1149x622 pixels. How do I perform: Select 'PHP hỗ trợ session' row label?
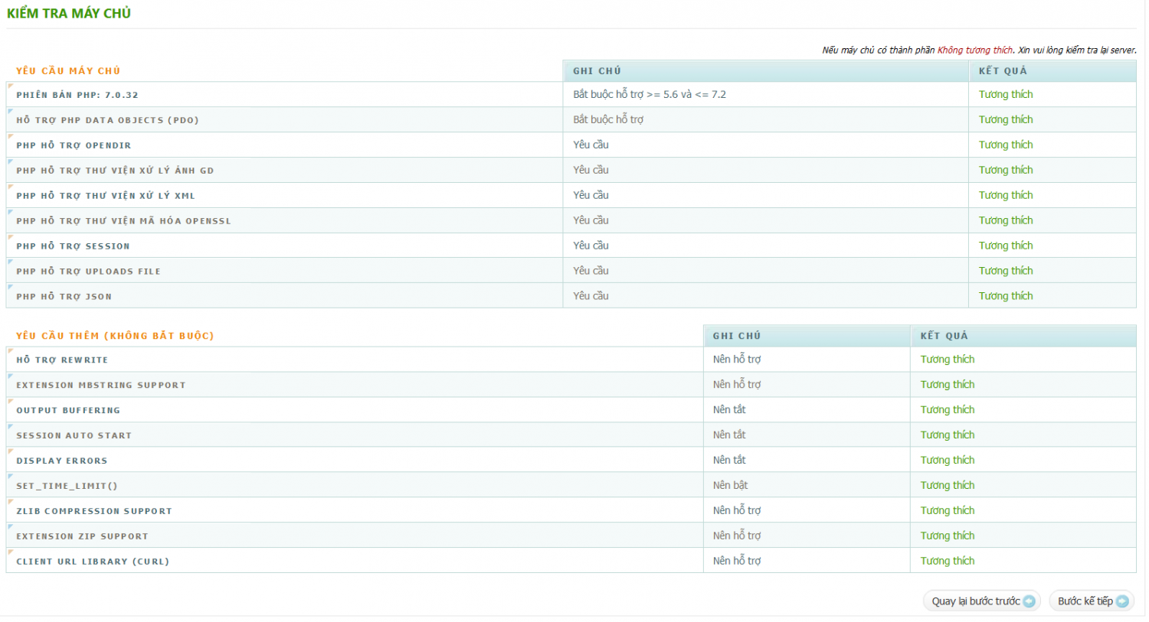(x=73, y=246)
